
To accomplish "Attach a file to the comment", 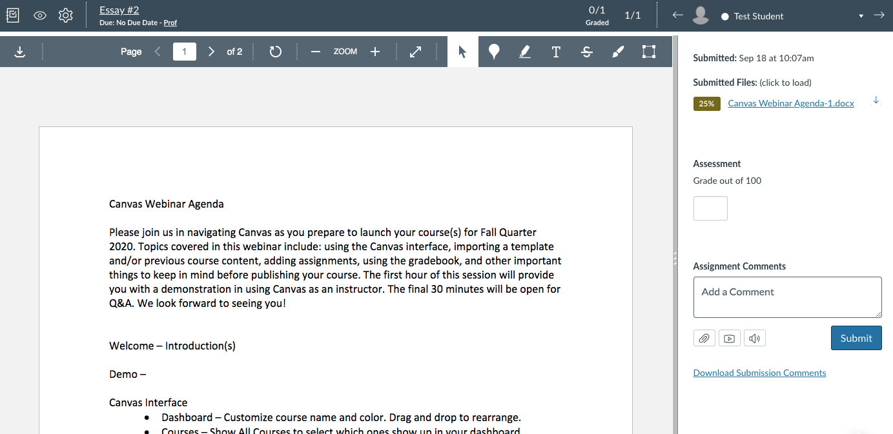I will click(x=704, y=337).
